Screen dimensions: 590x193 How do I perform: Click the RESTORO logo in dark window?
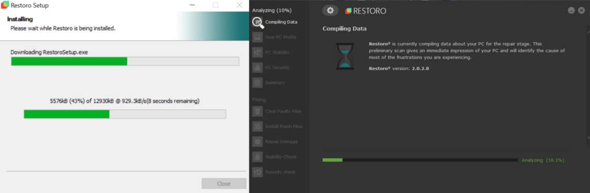click(366, 11)
